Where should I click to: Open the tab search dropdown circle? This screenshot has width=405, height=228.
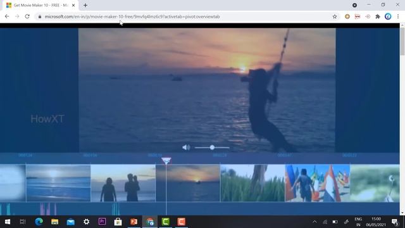(354, 5)
